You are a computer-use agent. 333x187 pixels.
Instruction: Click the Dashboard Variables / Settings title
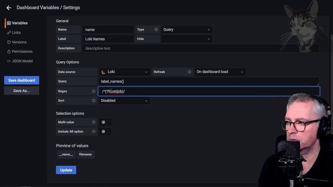click(48, 8)
